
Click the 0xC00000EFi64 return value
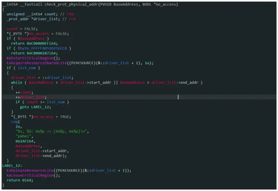pos(42,43)
